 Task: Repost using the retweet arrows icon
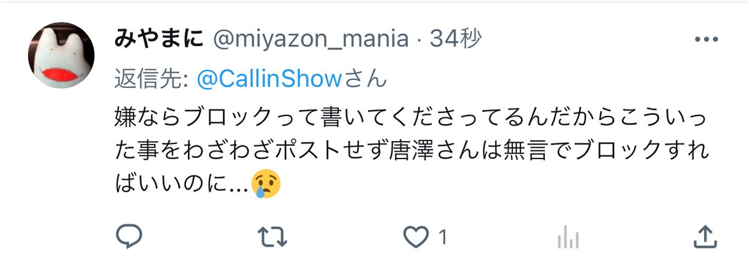click(272, 237)
